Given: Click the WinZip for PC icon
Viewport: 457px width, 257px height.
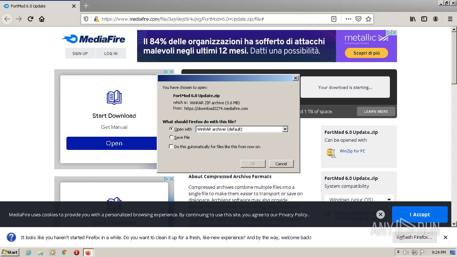Looking at the screenshot, I should pyautogui.click(x=331, y=153).
